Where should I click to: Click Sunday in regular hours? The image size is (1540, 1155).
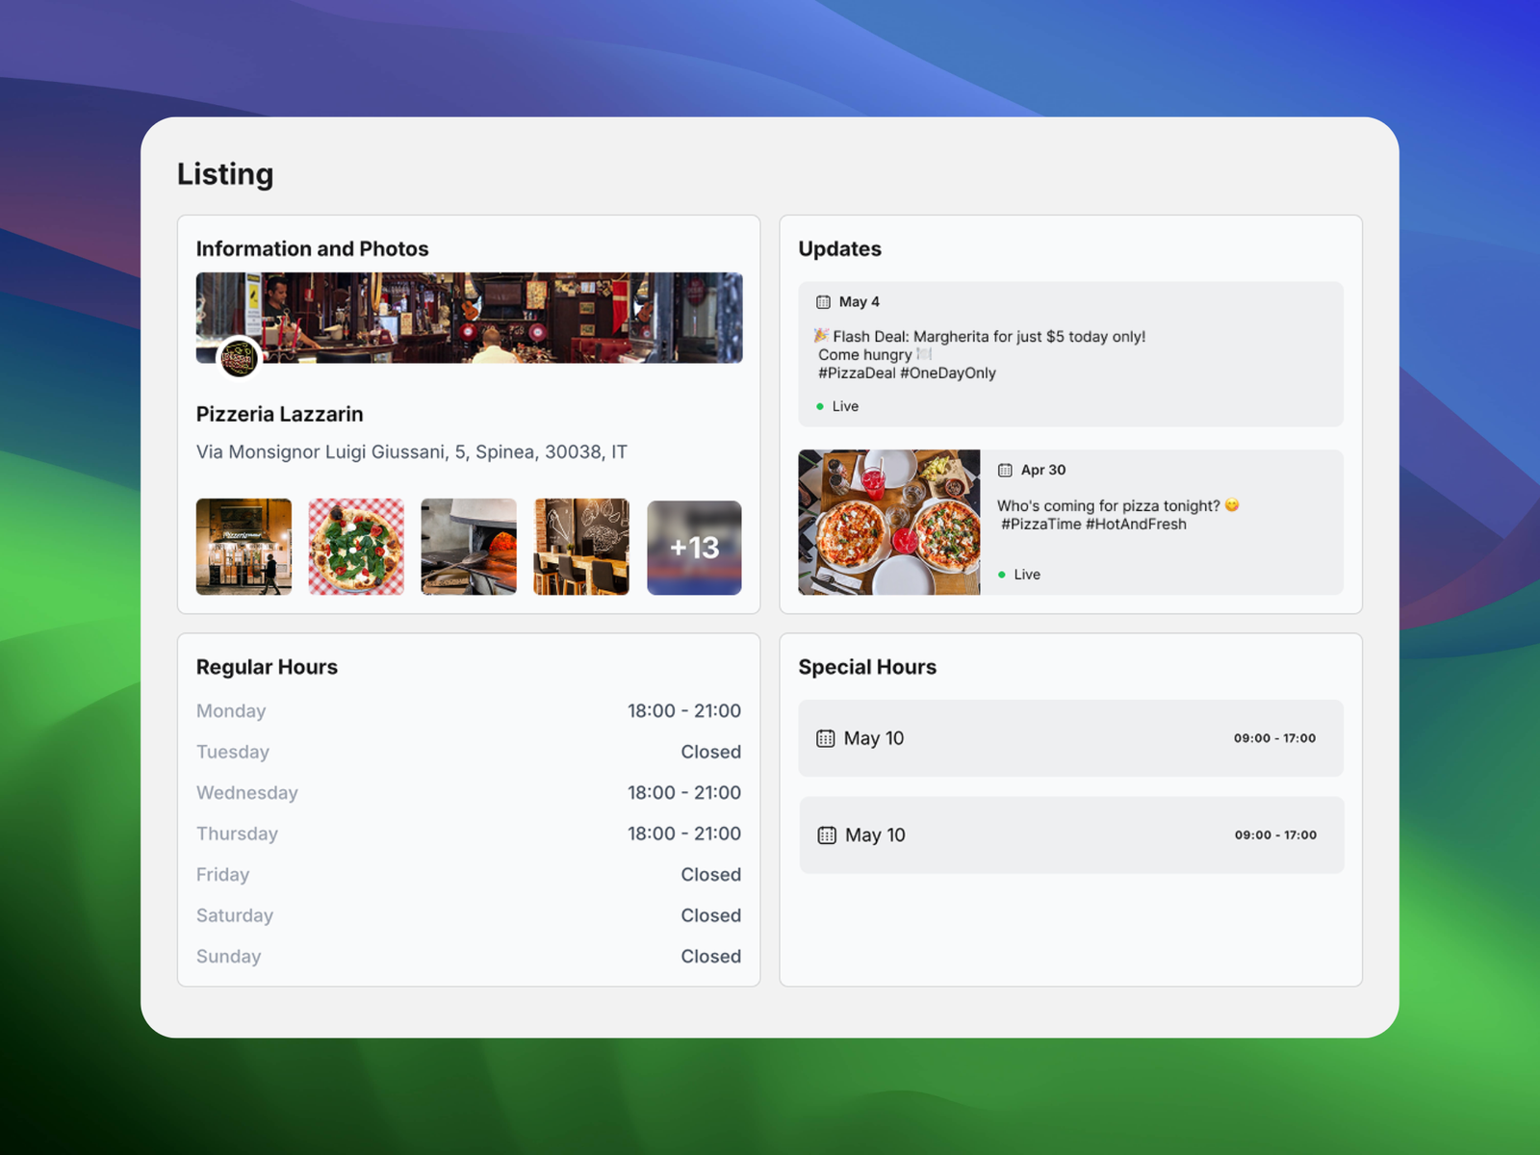pyautogui.click(x=229, y=957)
